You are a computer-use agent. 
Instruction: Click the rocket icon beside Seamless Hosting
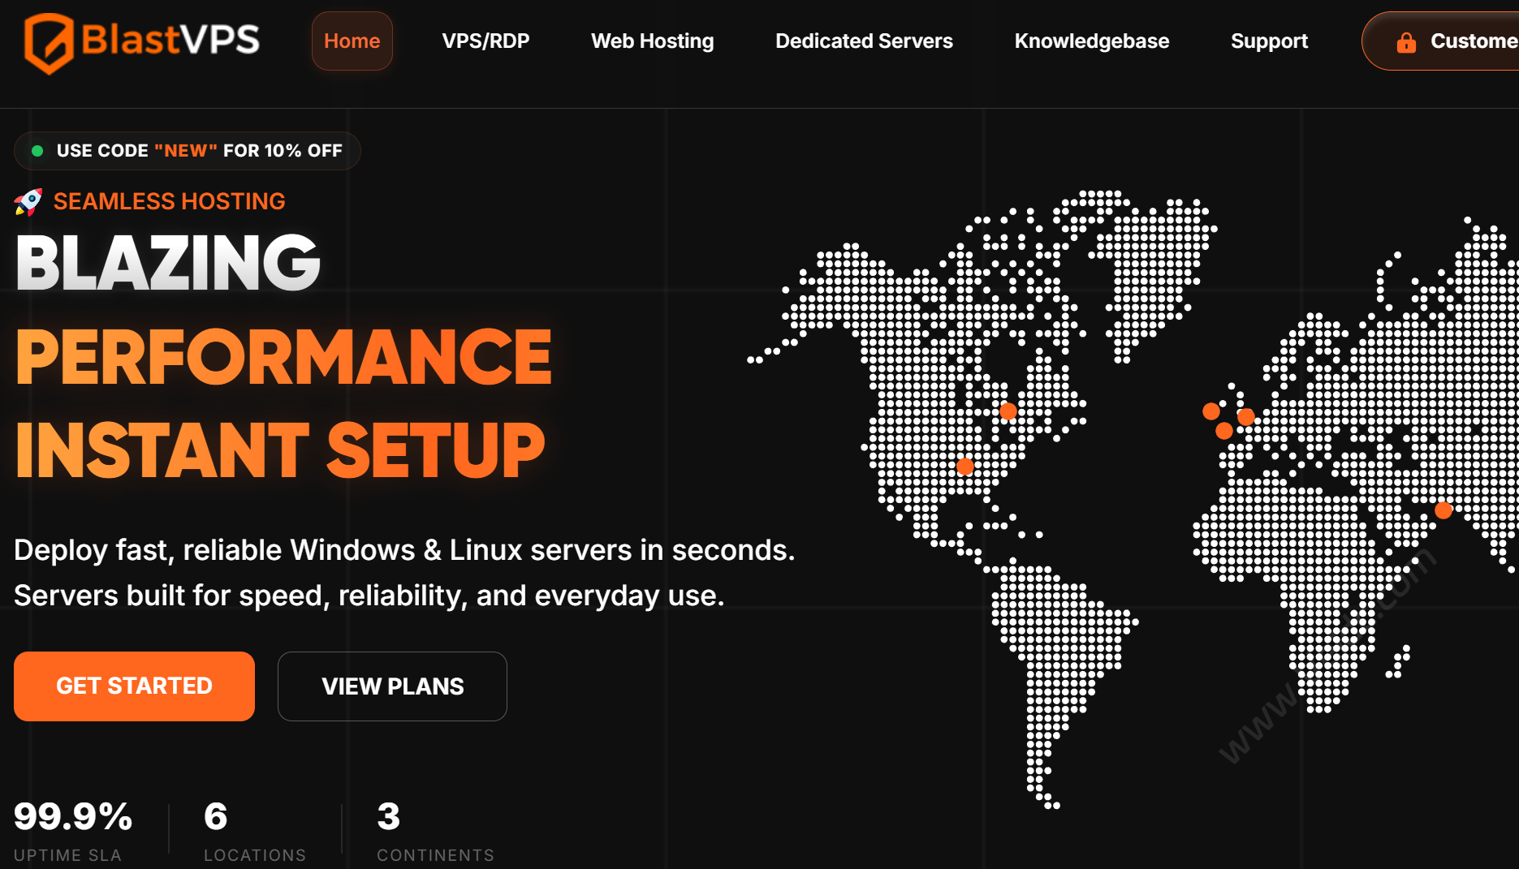[x=28, y=202]
